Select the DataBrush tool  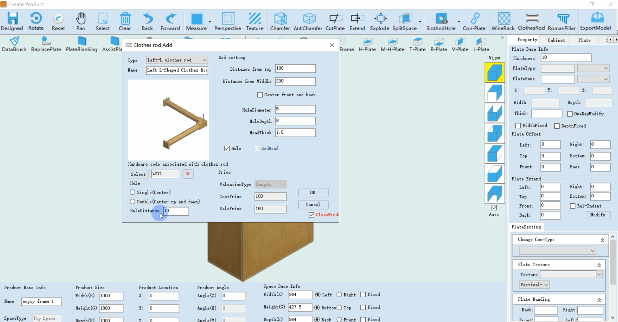click(x=14, y=44)
